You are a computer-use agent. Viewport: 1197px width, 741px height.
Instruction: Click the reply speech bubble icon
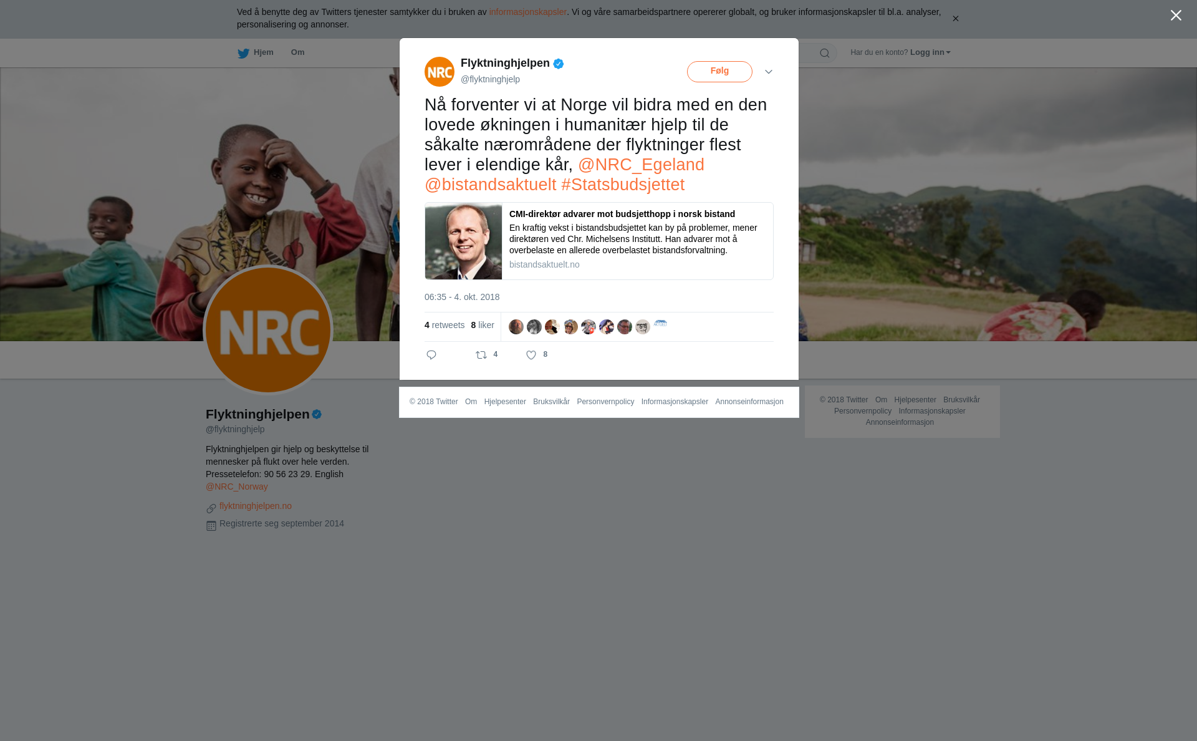[x=431, y=355]
